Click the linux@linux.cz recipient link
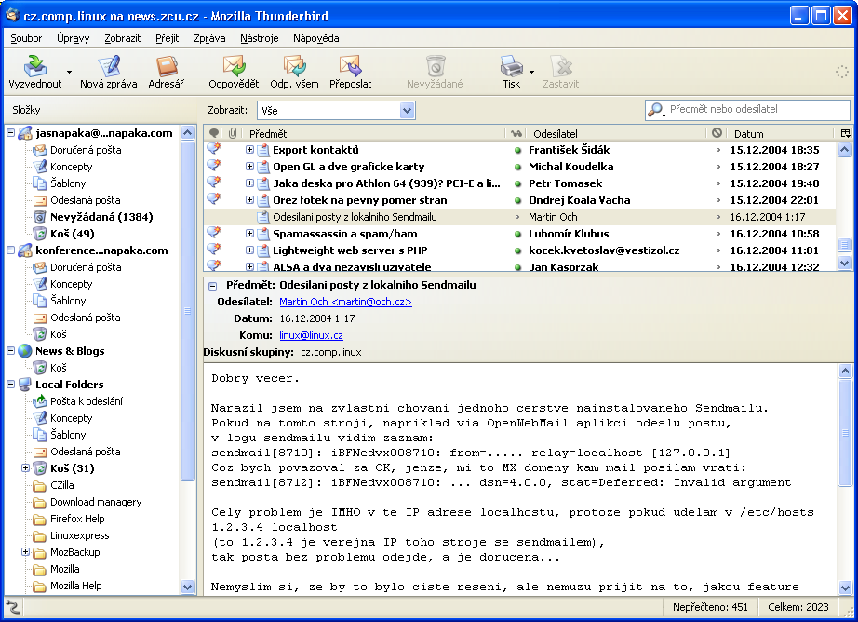This screenshot has height=622, width=858. (x=311, y=335)
